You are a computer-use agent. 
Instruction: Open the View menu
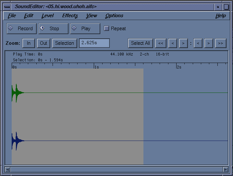[x=92, y=16]
